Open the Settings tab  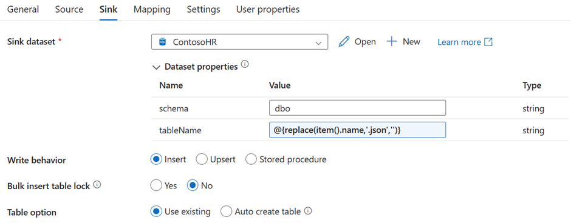pos(203,10)
